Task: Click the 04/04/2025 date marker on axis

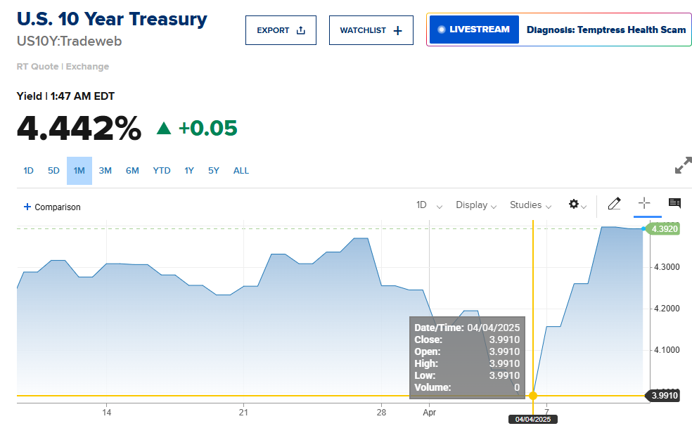Action: click(x=532, y=419)
